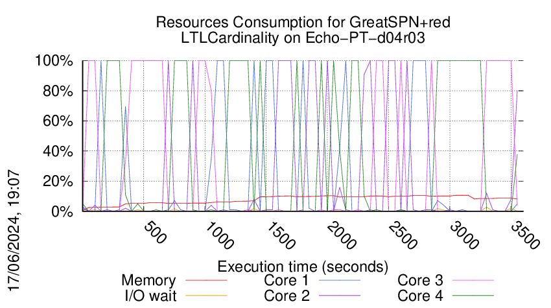Click the 60% y-axis label
The width and height of the screenshot is (551, 308).
point(58,121)
